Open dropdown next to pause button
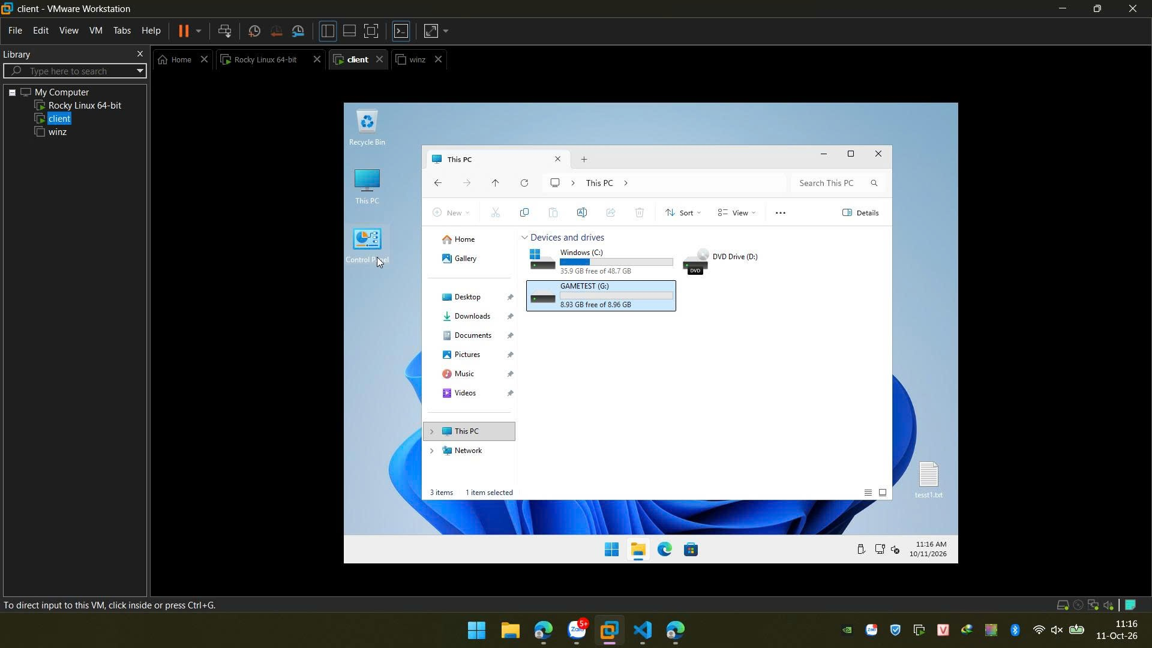The image size is (1152, 648). 199,31
